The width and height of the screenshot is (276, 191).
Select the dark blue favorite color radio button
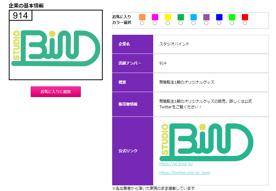[219, 23]
